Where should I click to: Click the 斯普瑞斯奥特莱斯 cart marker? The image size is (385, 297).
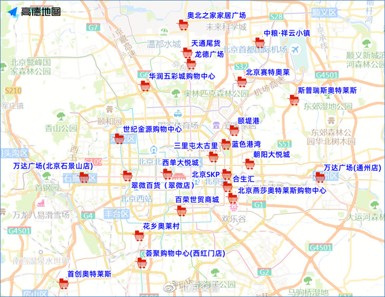293,100
